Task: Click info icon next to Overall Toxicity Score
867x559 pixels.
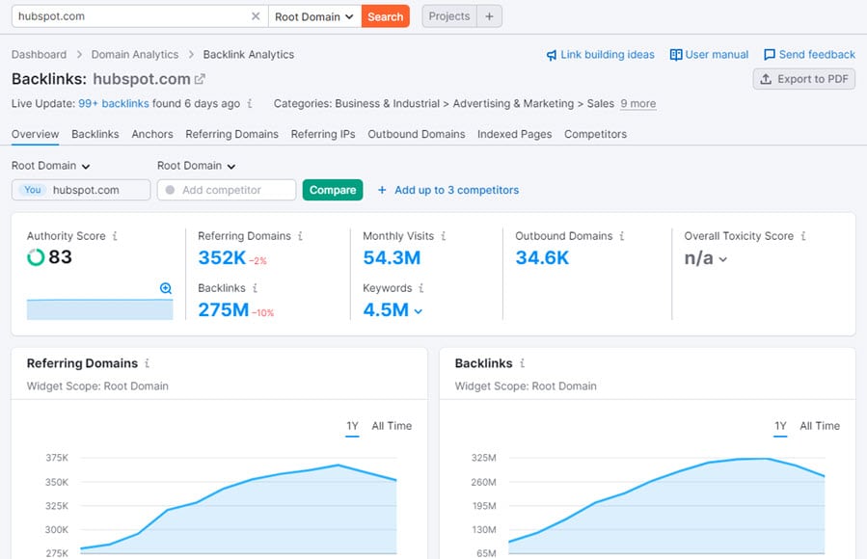Action: tap(803, 236)
